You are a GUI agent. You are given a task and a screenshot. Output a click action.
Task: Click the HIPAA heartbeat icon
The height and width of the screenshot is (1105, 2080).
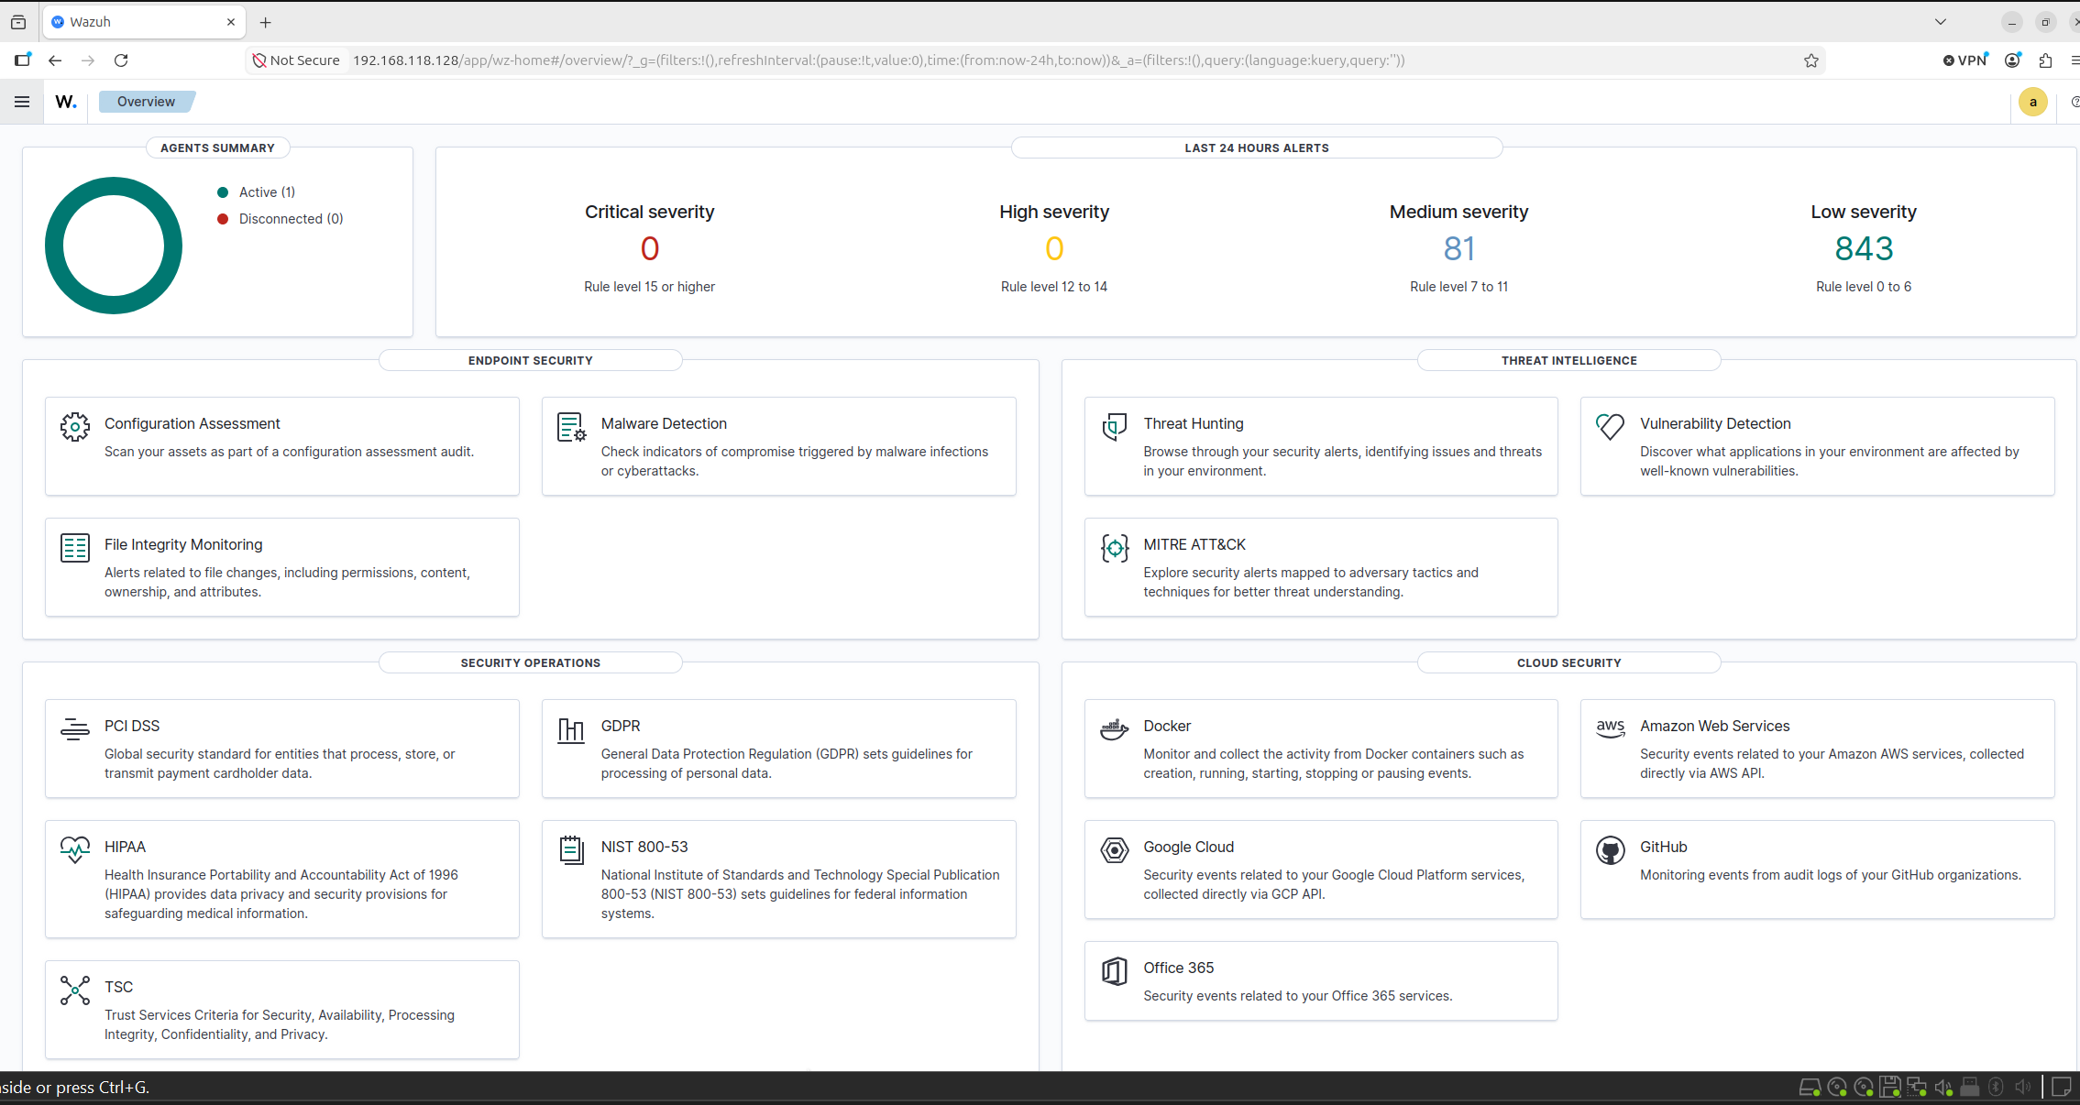[x=75, y=849]
